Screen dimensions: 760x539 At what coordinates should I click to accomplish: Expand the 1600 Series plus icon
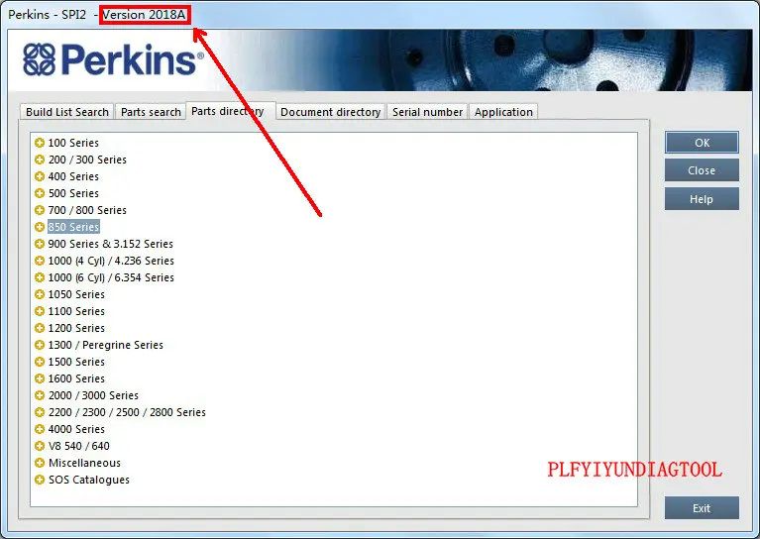40,378
